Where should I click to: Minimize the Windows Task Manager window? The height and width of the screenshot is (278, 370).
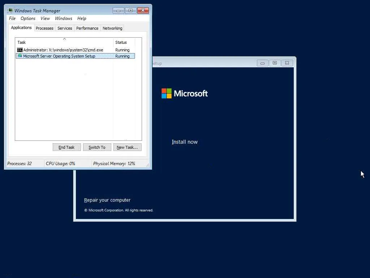click(119, 10)
